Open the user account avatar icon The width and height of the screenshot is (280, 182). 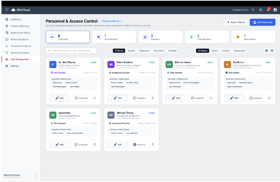point(275,10)
